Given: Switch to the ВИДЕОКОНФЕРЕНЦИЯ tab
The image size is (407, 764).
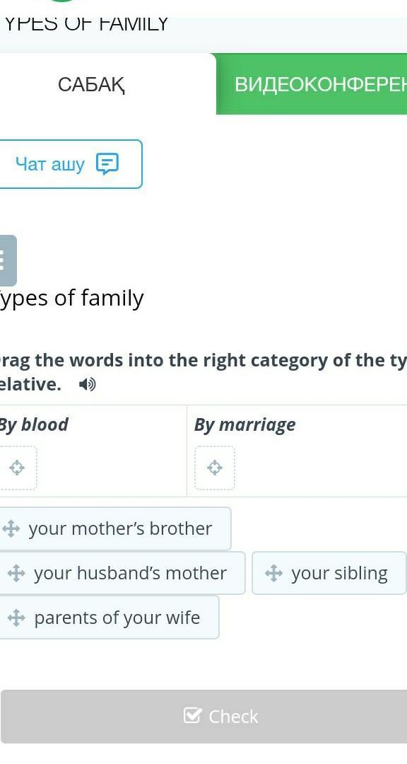Looking at the screenshot, I should click(x=312, y=84).
